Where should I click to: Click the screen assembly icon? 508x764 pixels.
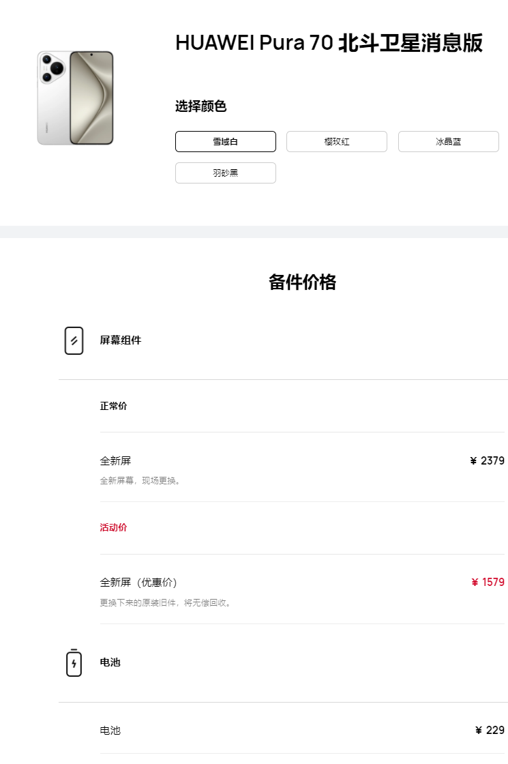[x=74, y=340]
